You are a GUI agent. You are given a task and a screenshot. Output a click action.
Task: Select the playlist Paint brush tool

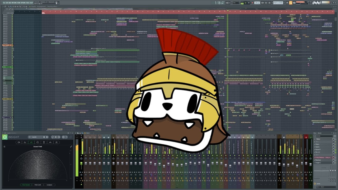coord(11,7)
